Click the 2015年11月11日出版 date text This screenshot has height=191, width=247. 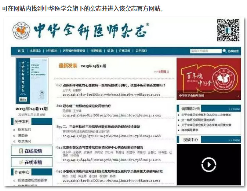pyautogui.click(x=32, y=114)
